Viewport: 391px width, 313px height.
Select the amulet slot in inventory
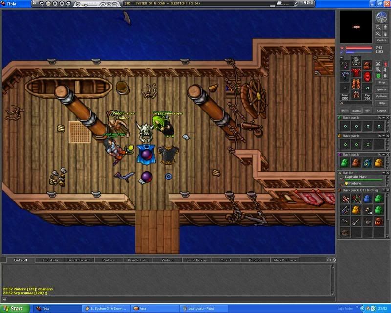pyautogui.click(x=345, y=66)
